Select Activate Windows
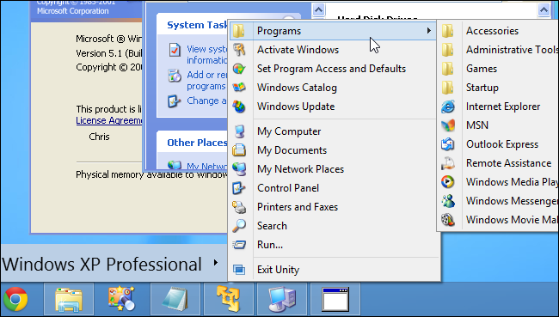 coord(298,50)
